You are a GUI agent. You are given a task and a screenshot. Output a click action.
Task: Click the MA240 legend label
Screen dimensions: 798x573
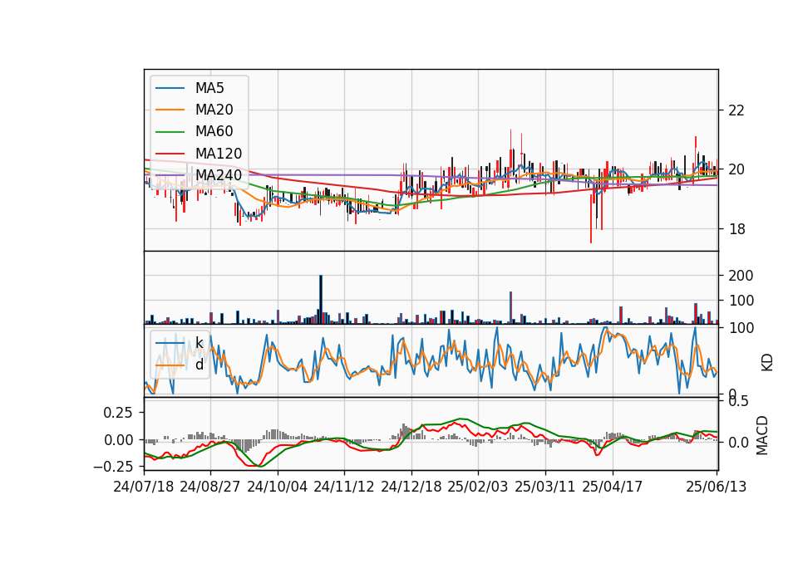tap(219, 175)
